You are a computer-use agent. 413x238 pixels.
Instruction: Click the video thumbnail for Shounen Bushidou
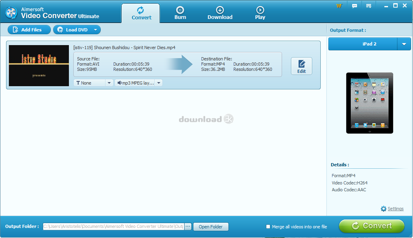[x=39, y=66]
